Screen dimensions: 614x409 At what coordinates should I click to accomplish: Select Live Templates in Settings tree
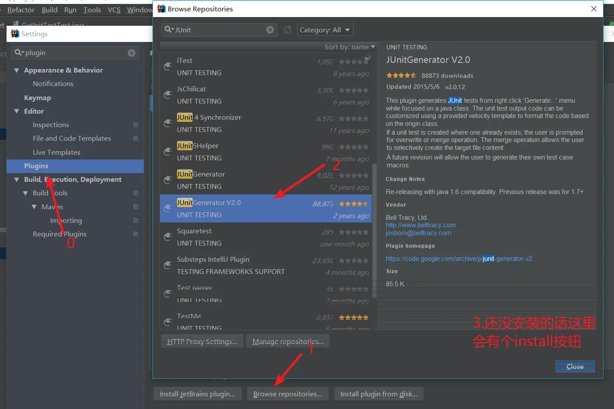pos(56,153)
